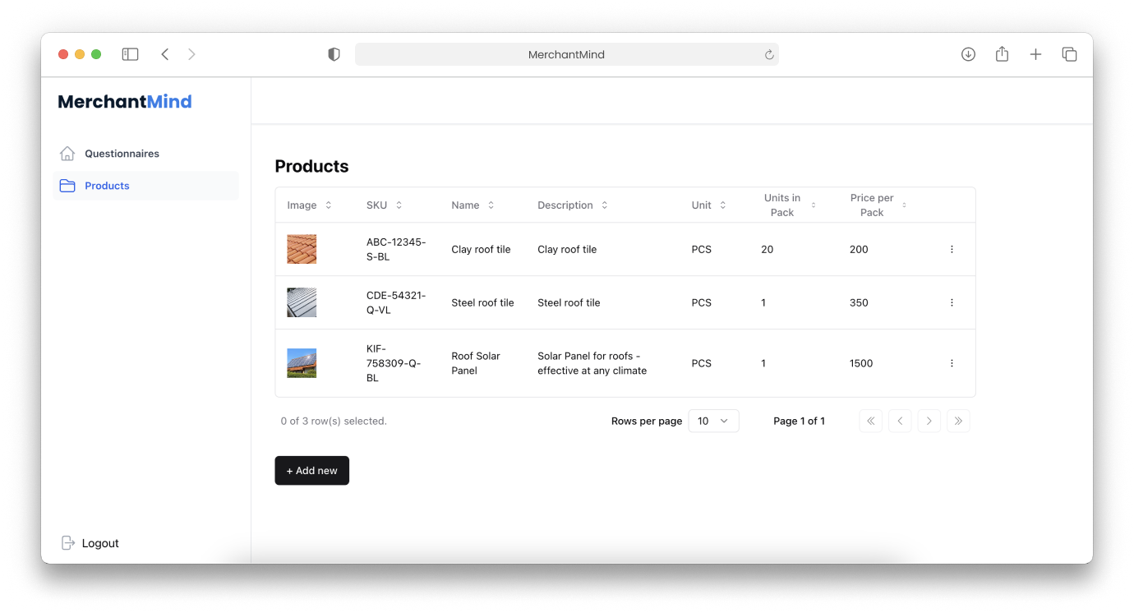
Task: Open the browser downloads icon
Action: tap(968, 54)
